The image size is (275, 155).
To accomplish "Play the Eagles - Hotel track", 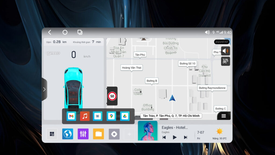I will [x=175, y=137].
